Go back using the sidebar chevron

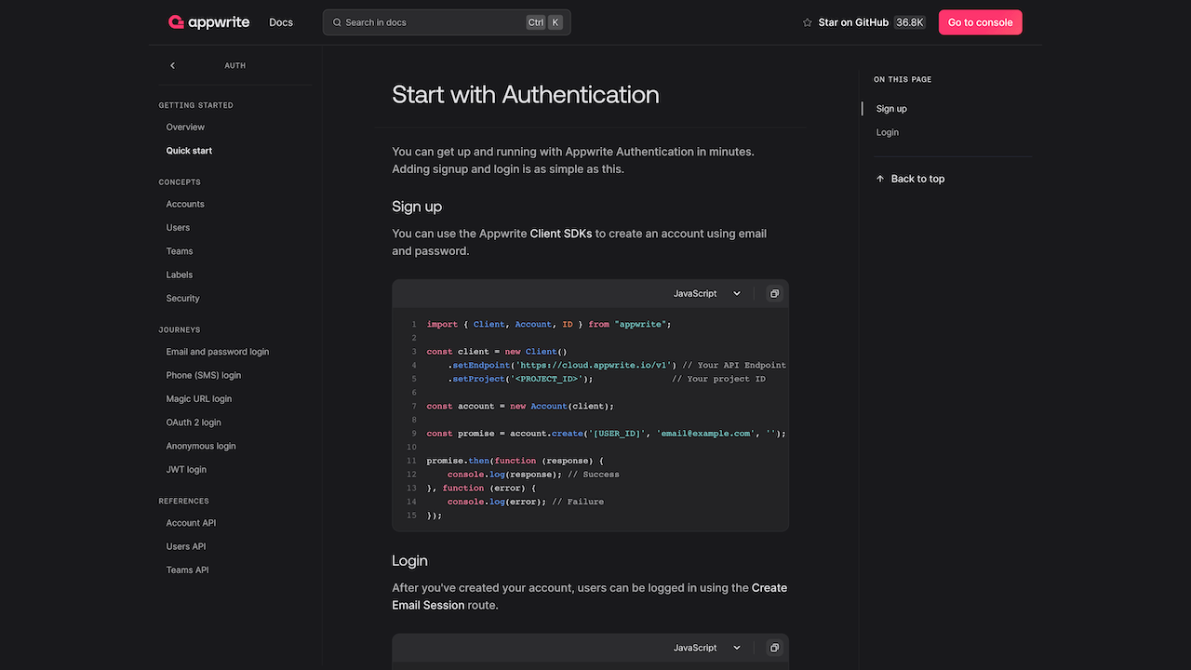(172, 66)
